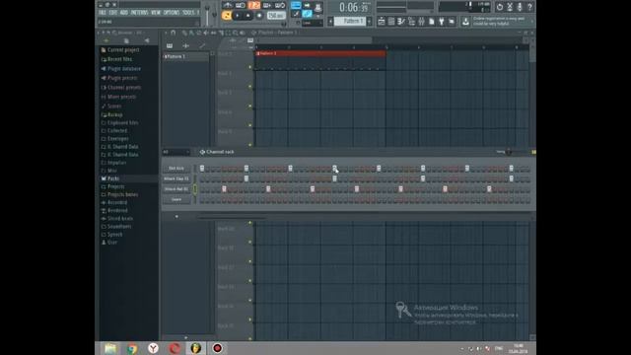The height and width of the screenshot is (355, 631).
Task: Click the plug icon in toolbar
Action: 442,22
